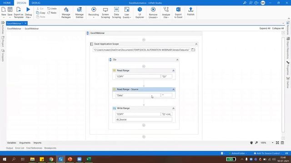Launch Data Scraping wizard
Image resolution: width=291 pixels, height=163 pixels.
pyautogui.click(x=116, y=12)
